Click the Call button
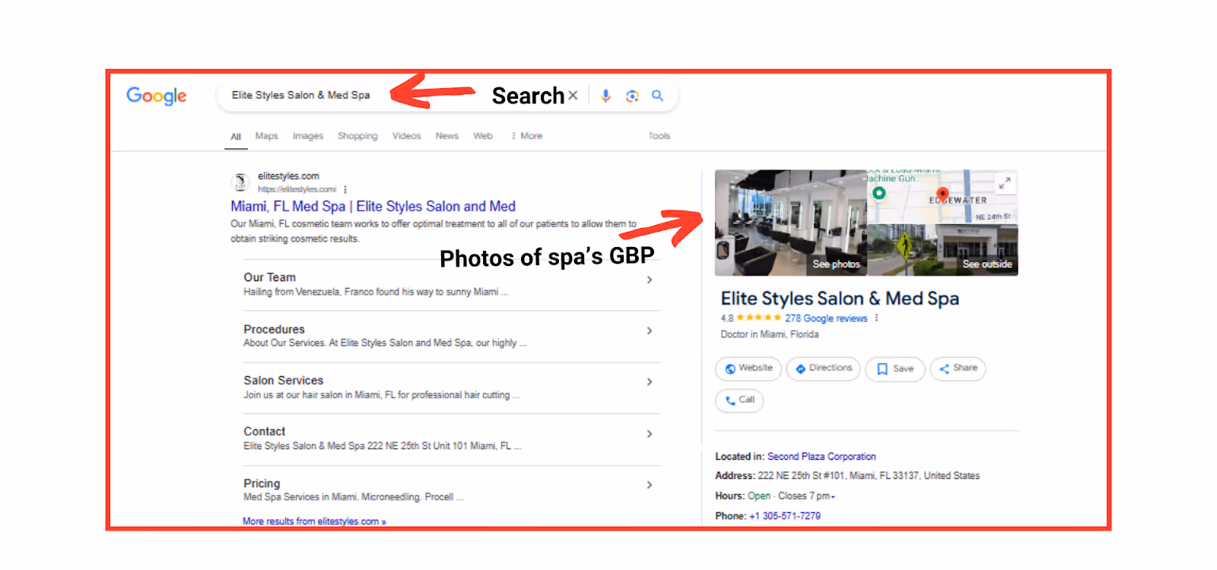The height and width of the screenshot is (570, 1217). (x=739, y=401)
